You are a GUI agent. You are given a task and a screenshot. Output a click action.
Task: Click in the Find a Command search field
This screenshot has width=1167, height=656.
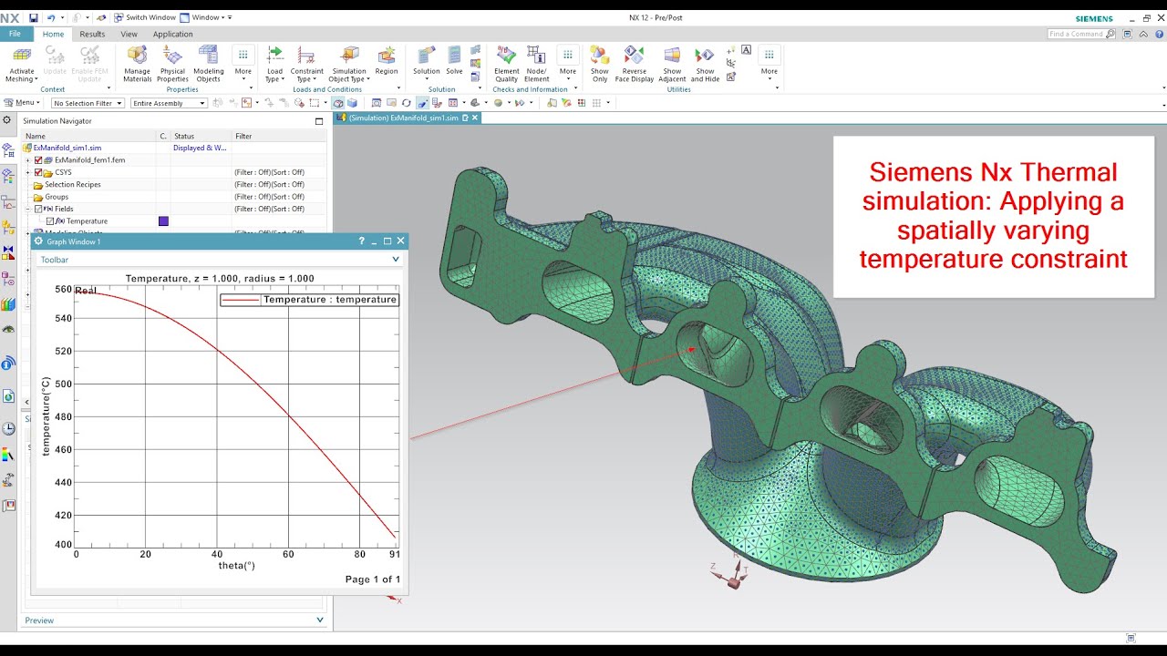1076,34
